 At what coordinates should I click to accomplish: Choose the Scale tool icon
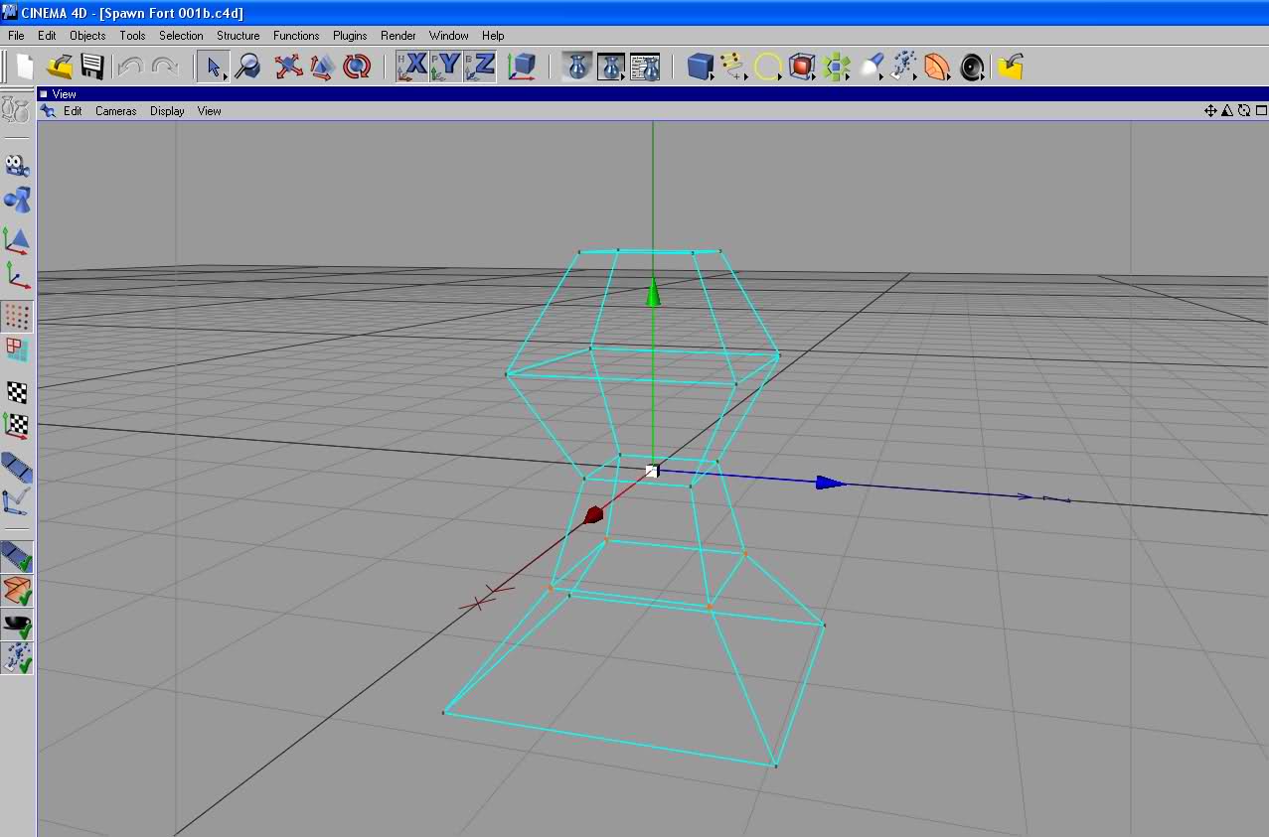(322, 67)
